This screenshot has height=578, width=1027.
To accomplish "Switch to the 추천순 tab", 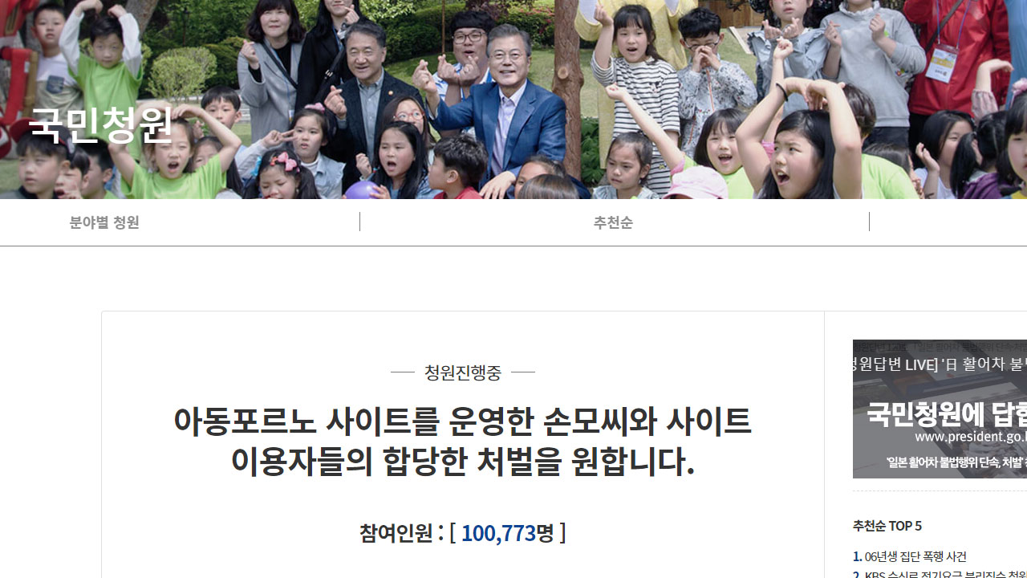I will tap(613, 222).
